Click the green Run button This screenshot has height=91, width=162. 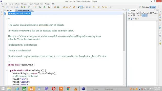45,7
